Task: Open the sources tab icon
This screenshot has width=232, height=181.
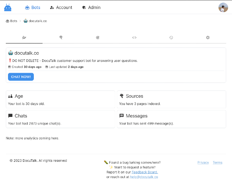Action: [61, 37]
